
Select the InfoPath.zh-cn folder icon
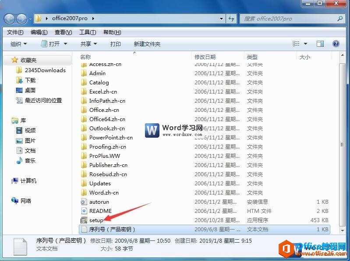tap(84, 101)
